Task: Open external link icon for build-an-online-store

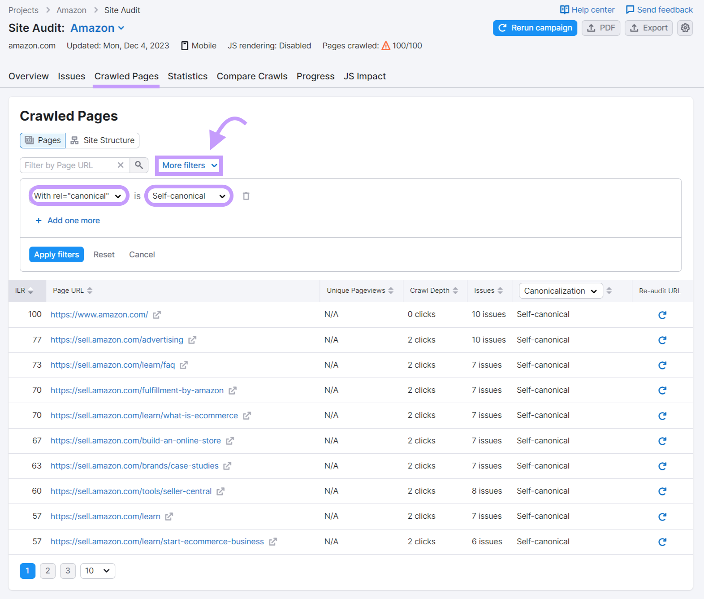Action: click(x=229, y=441)
